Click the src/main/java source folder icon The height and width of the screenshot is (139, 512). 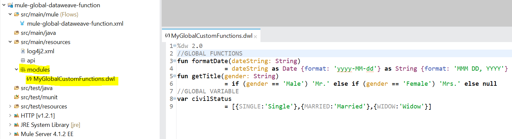click(x=16, y=33)
